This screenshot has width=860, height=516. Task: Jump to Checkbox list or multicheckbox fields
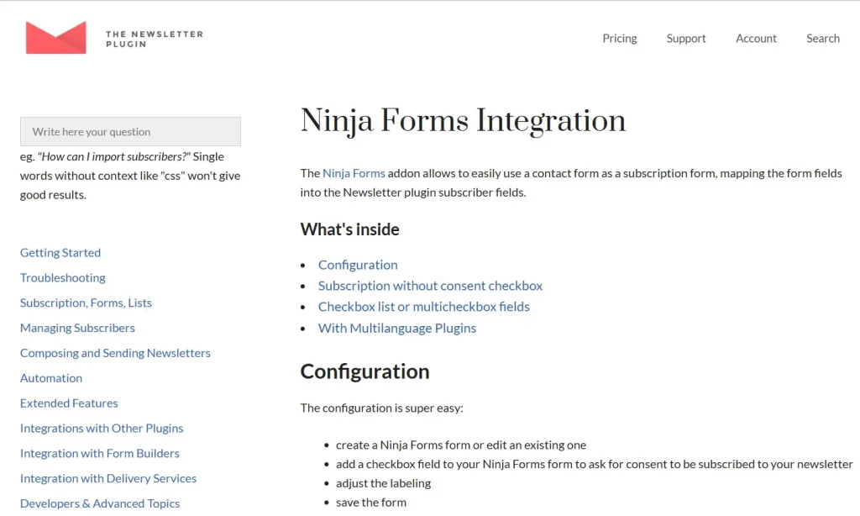point(423,306)
